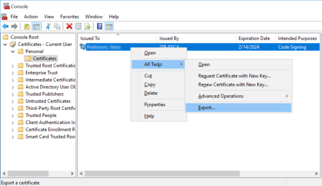The image size is (322, 186).
Task: Open the View menu
Action: pyautogui.click(x=49, y=16)
